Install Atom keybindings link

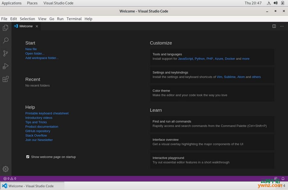[x=241, y=77]
